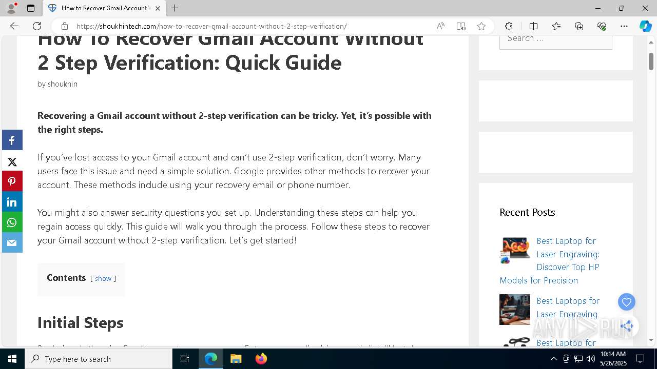Click the floating heart favorite button
657x369 pixels.
click(626, 302)
